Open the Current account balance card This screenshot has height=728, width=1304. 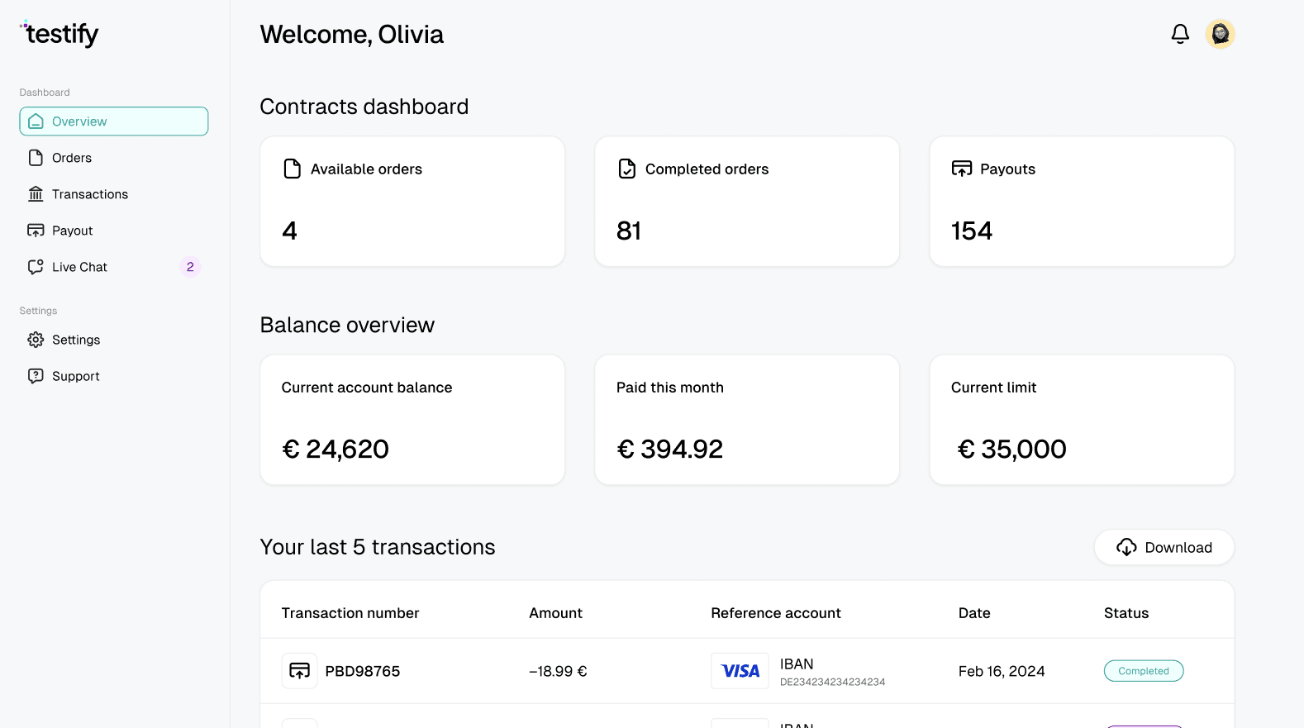click(x=412, y=420)
